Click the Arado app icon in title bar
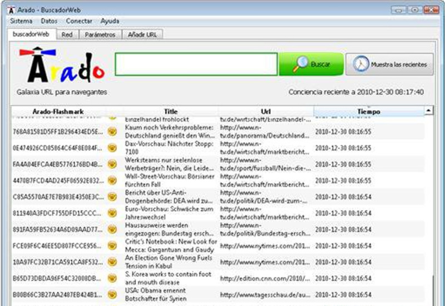The height and width of the screenshot is (306, 445). pyautogui.click(x=11, y=10)
